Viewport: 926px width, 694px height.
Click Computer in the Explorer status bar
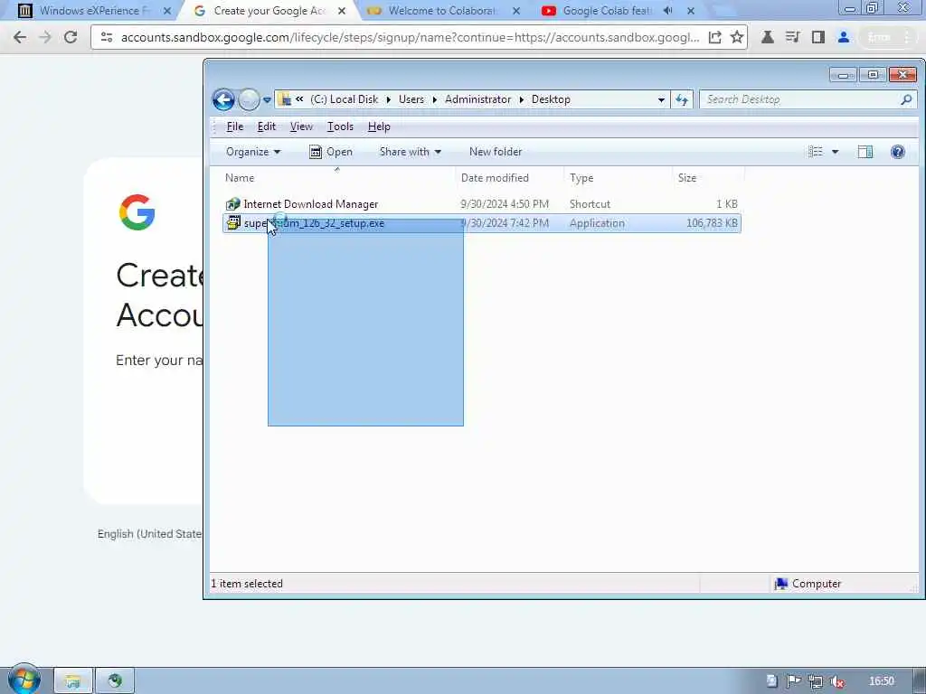(x=808, y=584)
